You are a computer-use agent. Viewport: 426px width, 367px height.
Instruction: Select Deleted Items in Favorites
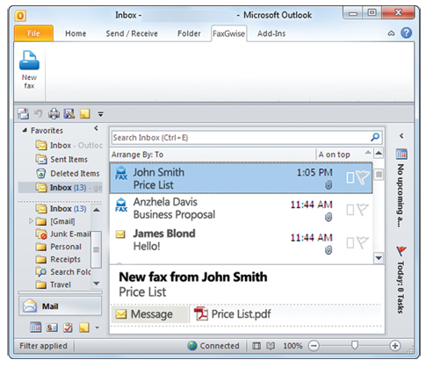68,173
